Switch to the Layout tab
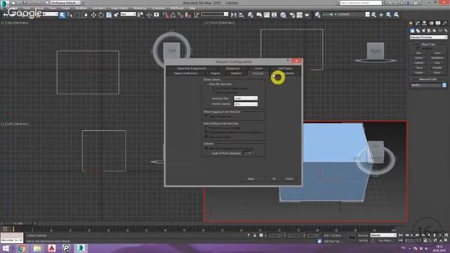The width and height of the screenshot is (450, 253). 259,69
